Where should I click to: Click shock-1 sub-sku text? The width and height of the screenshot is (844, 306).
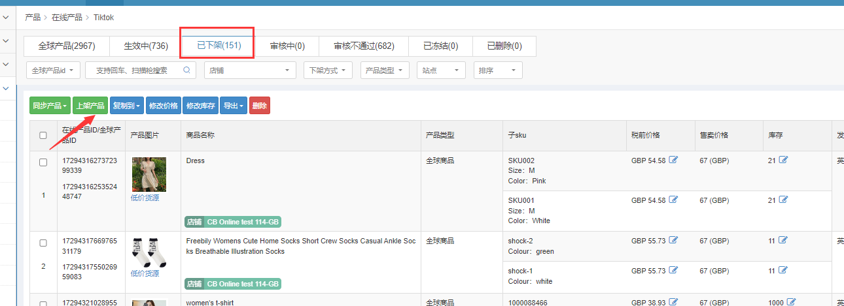click(521, 271)
